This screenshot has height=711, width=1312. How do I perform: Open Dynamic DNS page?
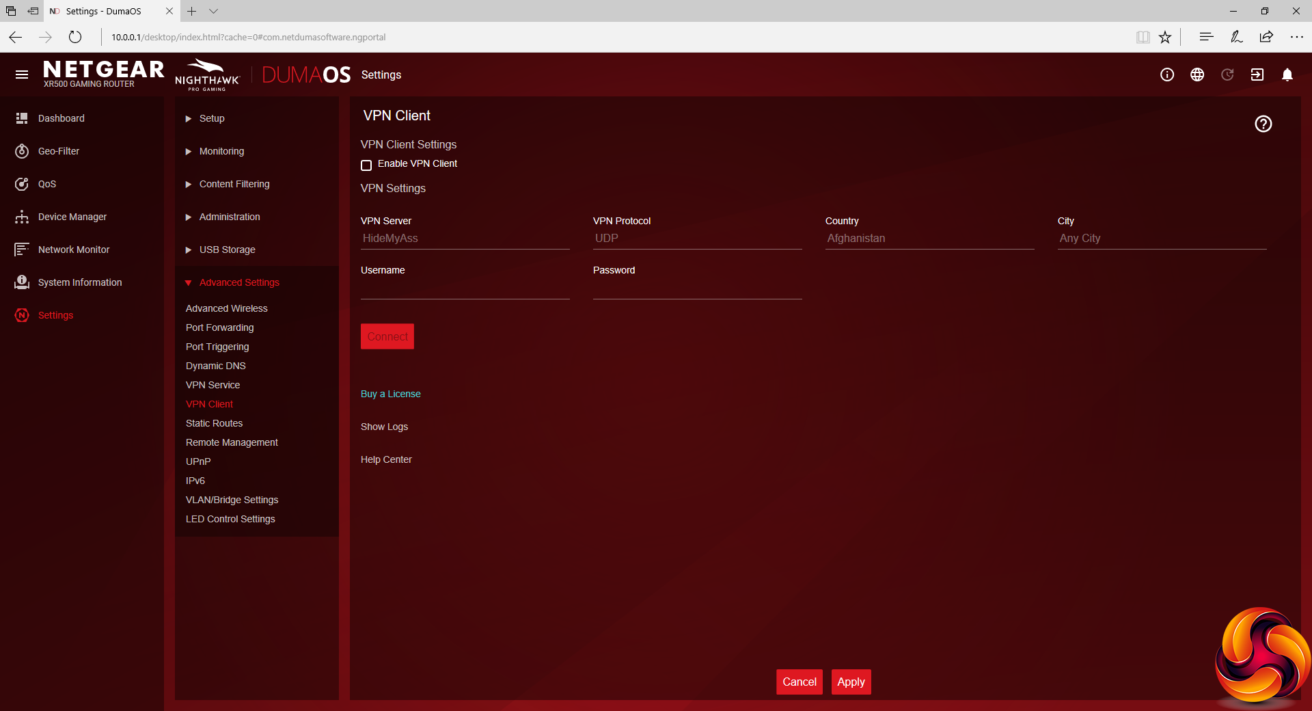coord(216,366)
